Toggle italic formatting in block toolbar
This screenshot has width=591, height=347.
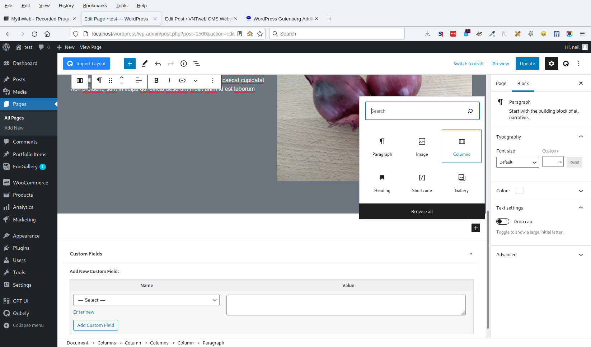169,80
